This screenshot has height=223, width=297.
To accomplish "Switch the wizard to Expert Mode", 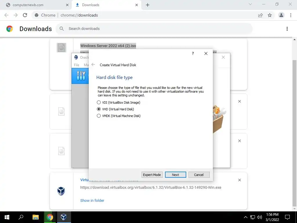I will pos(152,175).
